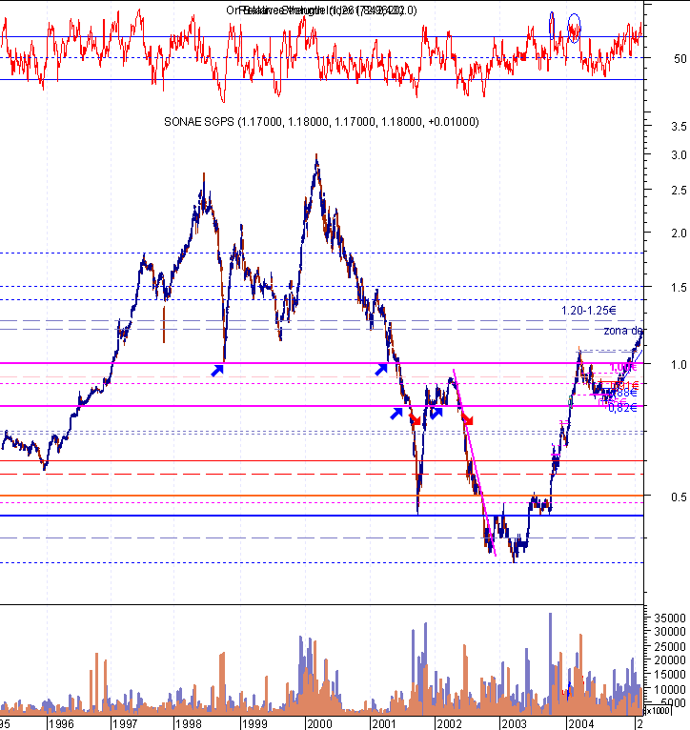Click the 30000 volume scale label
Screen dimensions: 690x730
click(x=670, y=632)
